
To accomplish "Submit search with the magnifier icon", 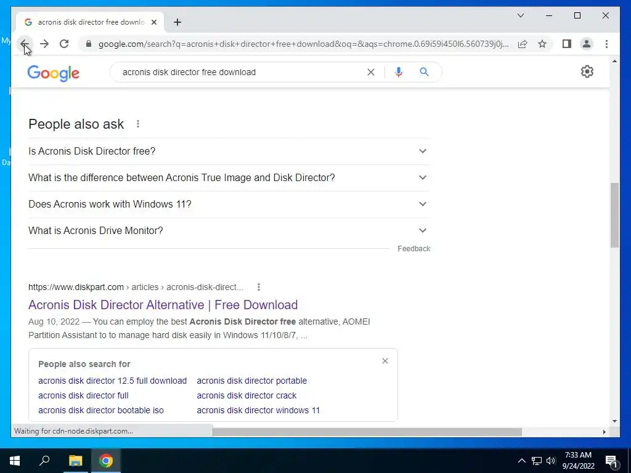I will [424, 72].
